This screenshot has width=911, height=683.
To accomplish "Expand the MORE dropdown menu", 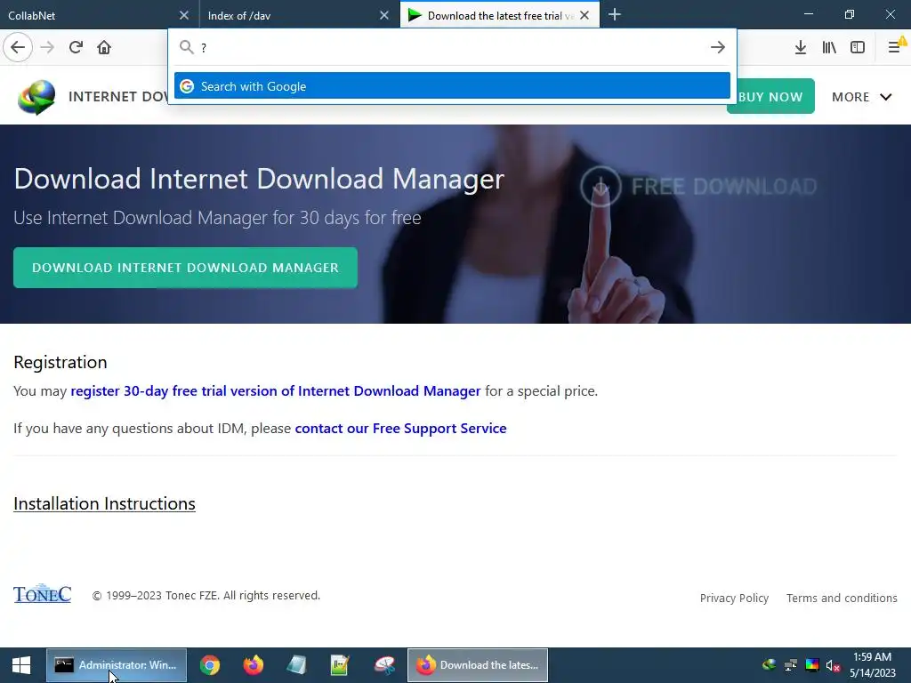I will pos(861,97).
